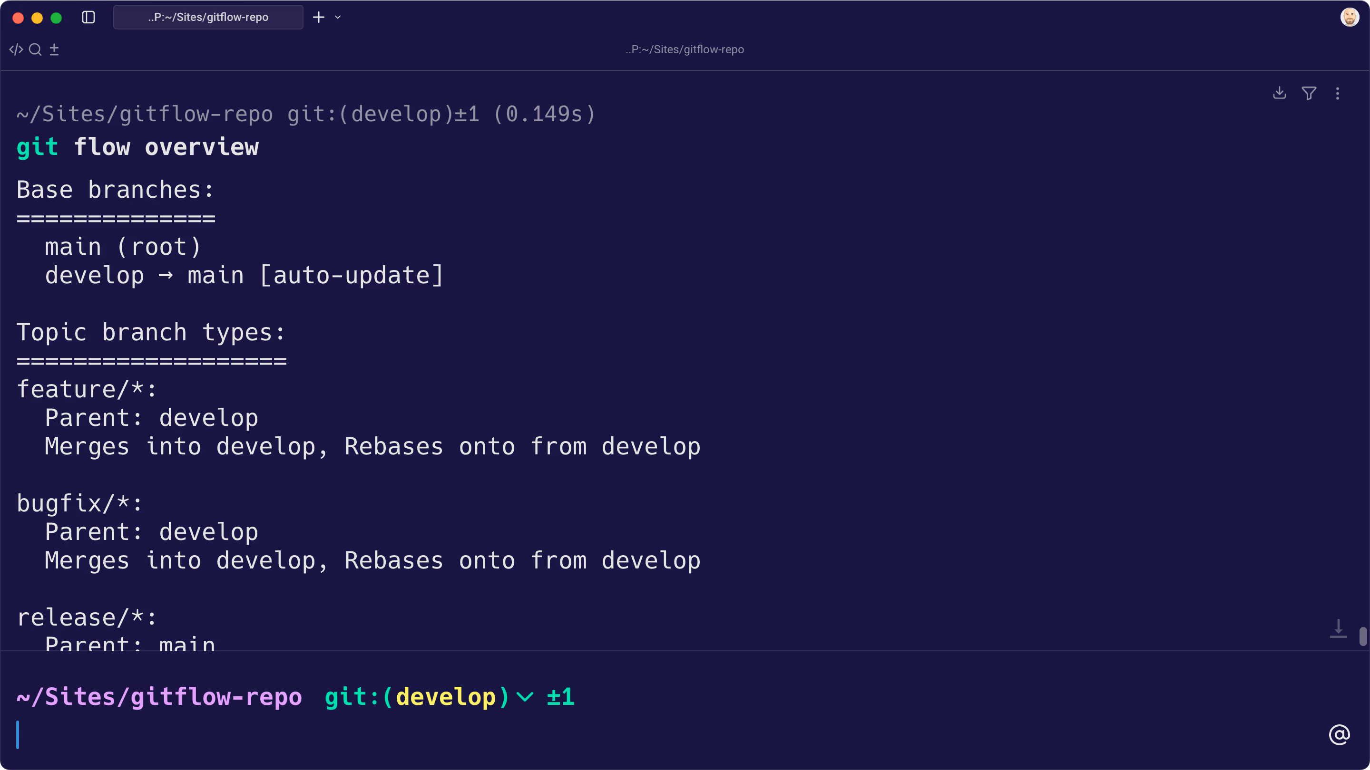Filter the block output
1370x770 pixels.
click(1309, 93)
